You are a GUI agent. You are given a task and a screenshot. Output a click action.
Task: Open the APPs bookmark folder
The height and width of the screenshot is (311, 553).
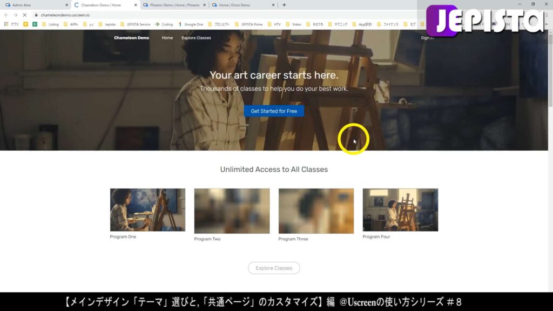pos(71,24)
